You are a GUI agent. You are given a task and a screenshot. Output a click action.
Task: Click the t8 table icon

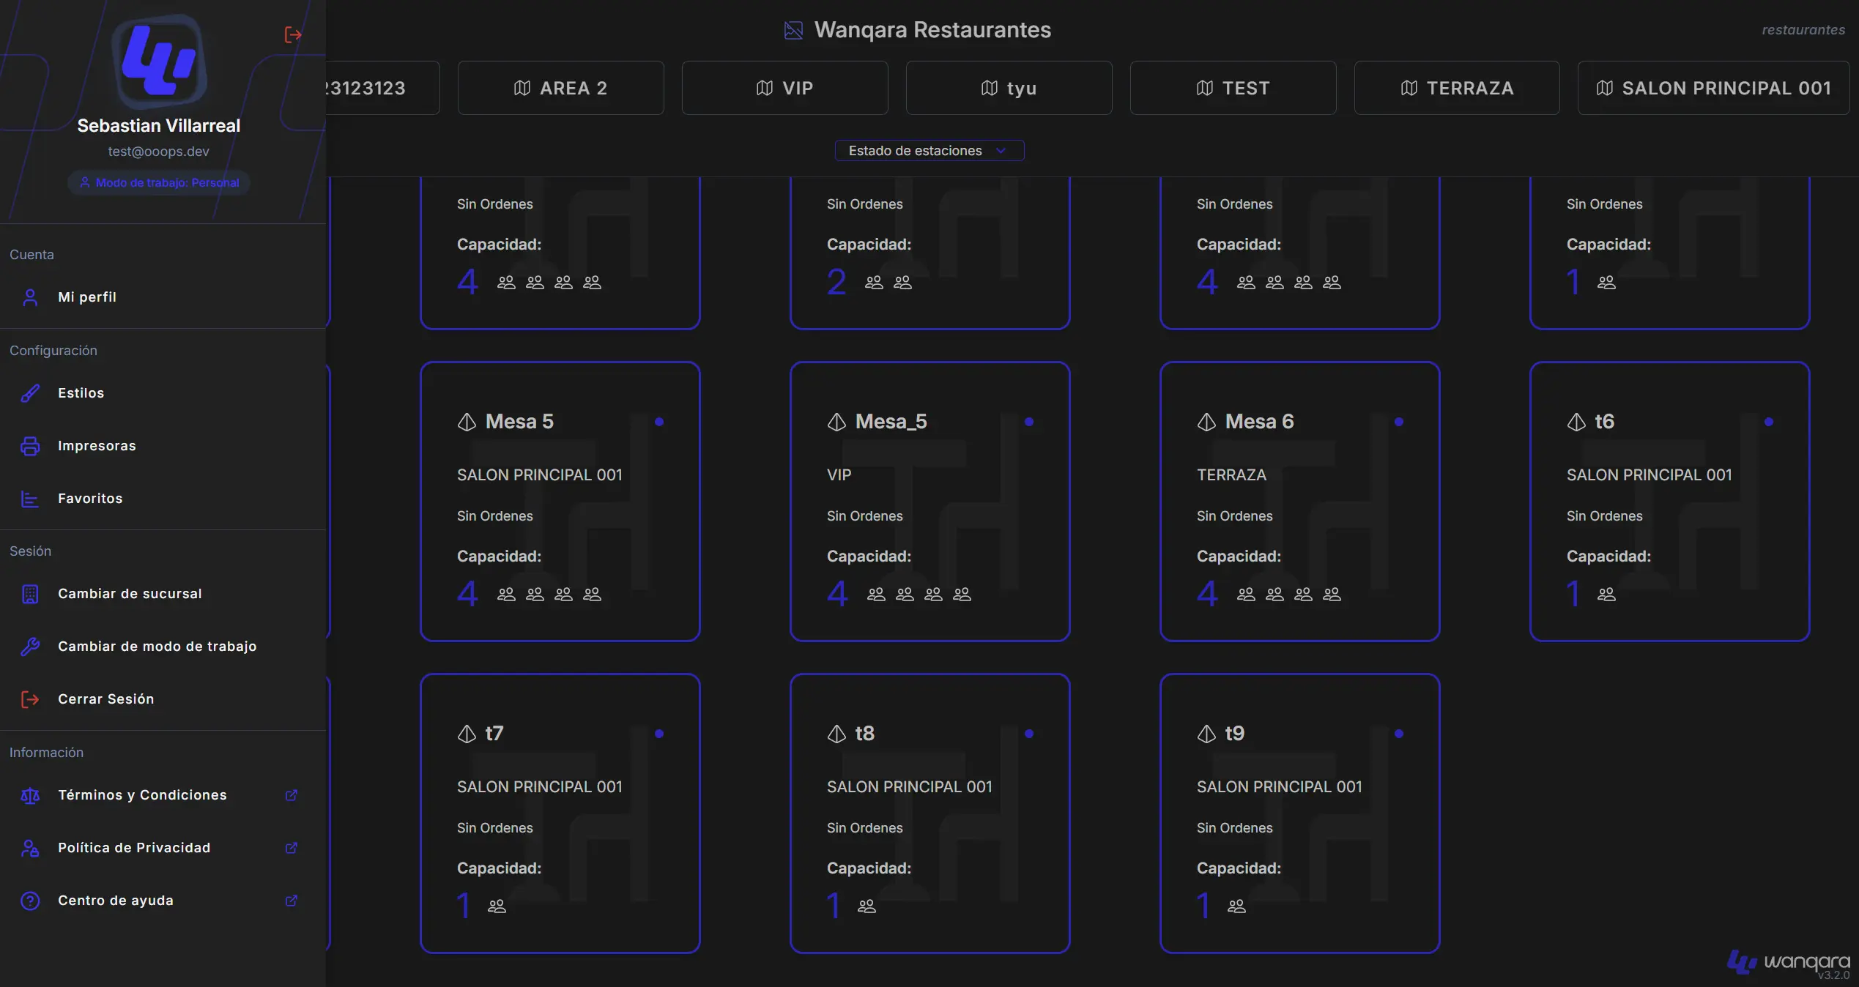(x=836, y=734)
